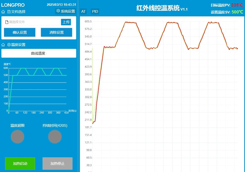Start heating with 加热启动
Image resolution: width=245 pixels, height=172 pixels.
coord(20,163)
